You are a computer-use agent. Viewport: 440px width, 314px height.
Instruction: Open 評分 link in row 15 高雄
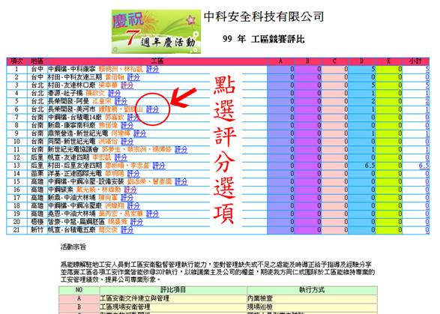point(181,182)
